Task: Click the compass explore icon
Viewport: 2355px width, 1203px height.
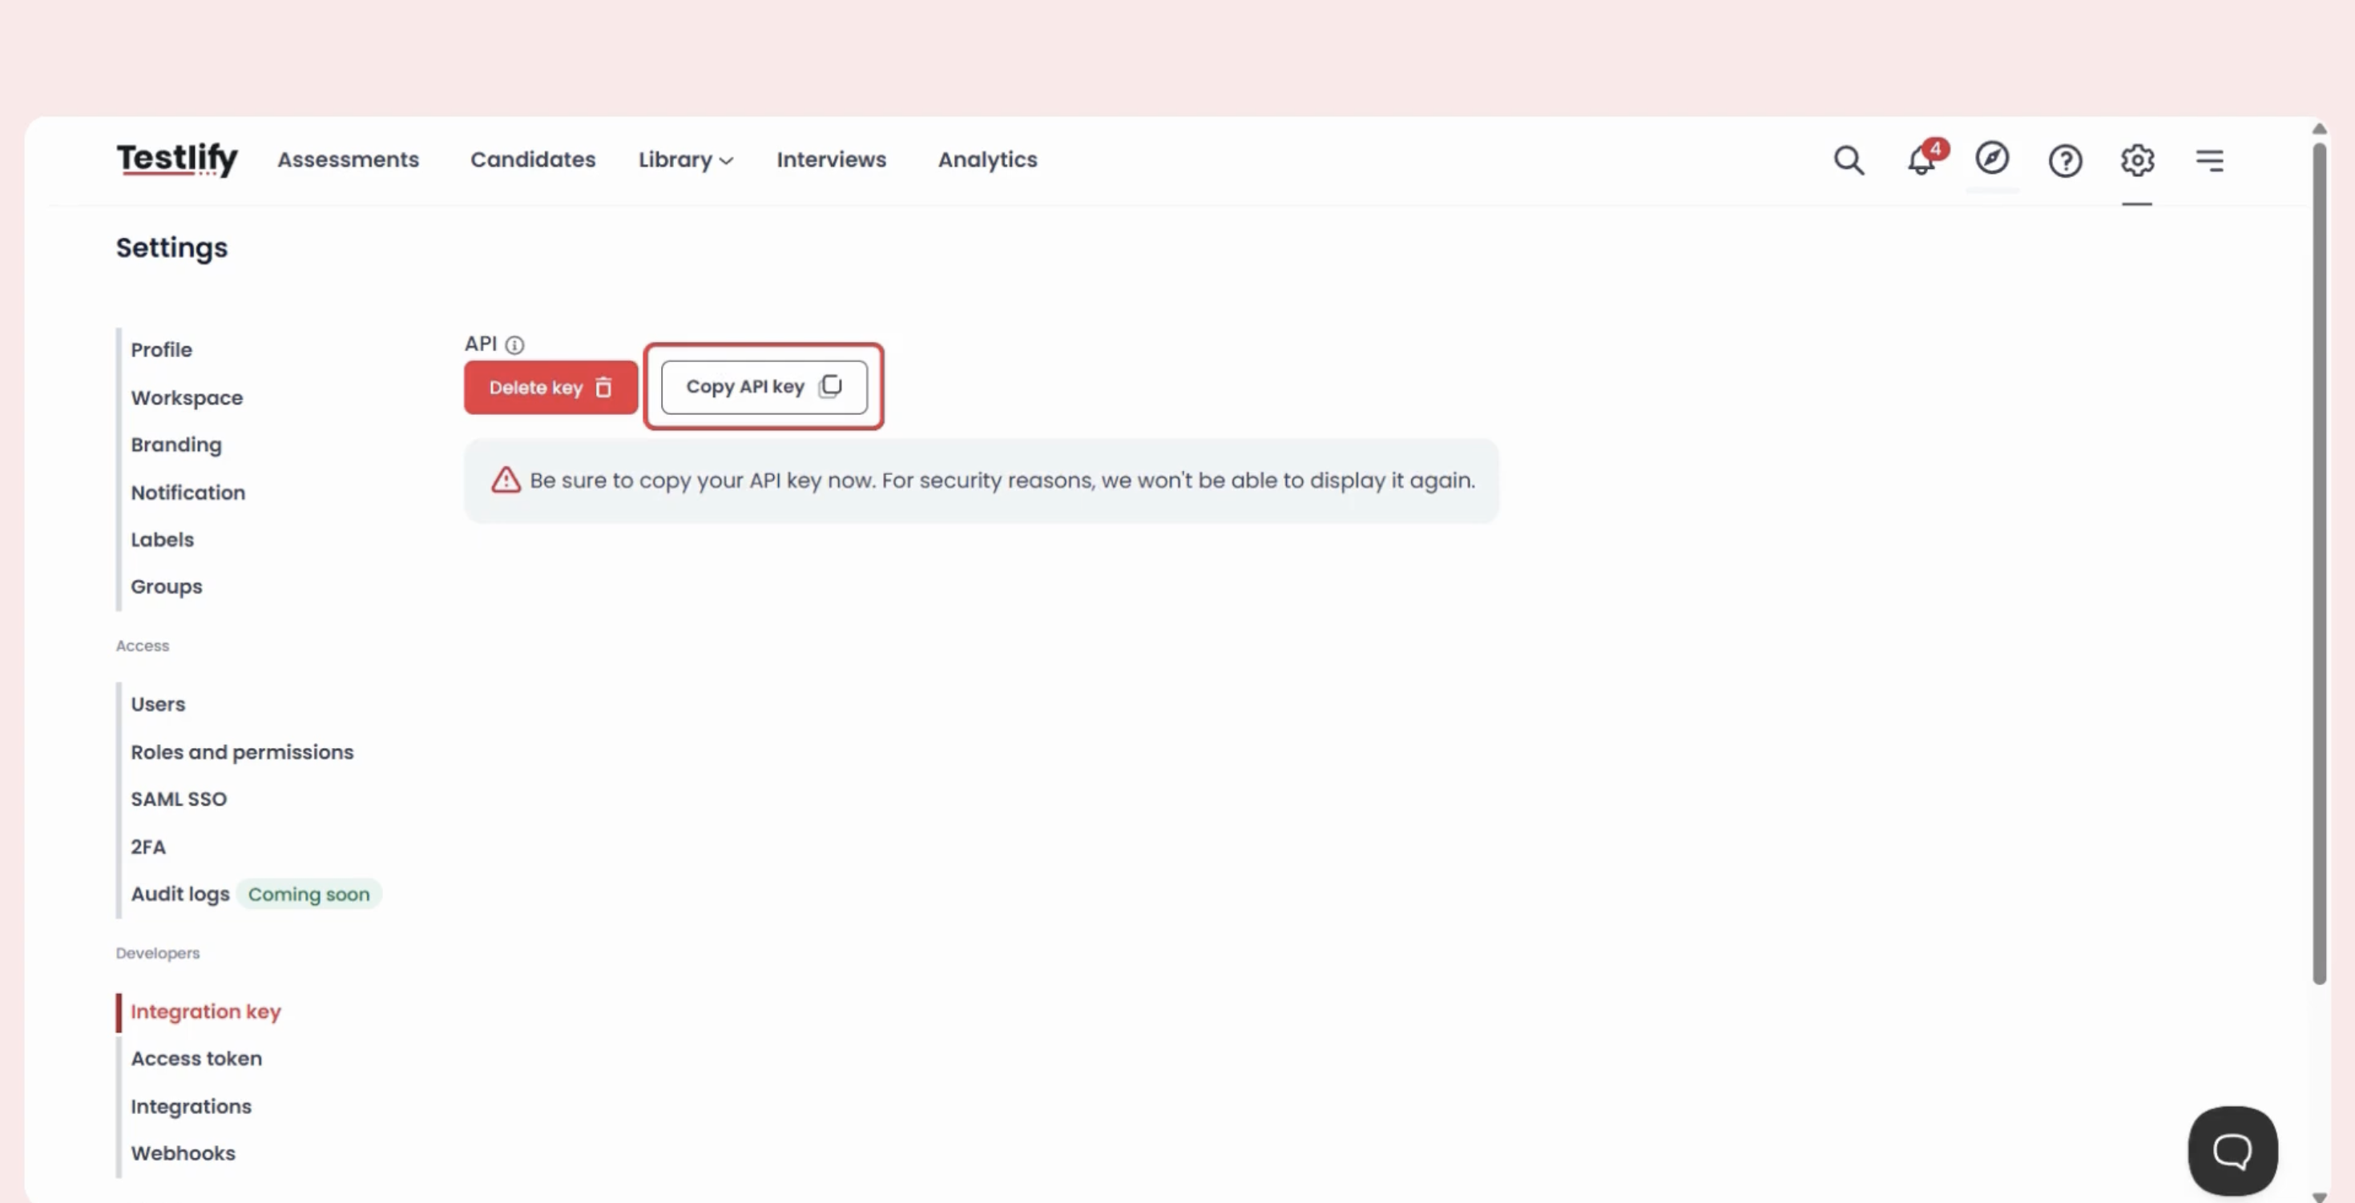Action: coord(1992,158)
